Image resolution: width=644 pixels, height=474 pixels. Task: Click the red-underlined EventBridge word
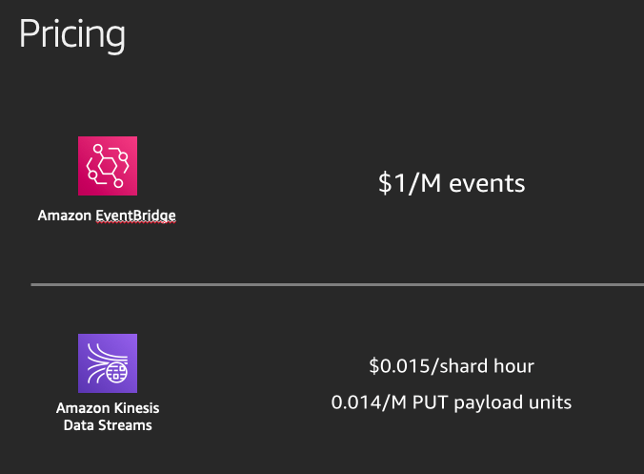(135, 216)
